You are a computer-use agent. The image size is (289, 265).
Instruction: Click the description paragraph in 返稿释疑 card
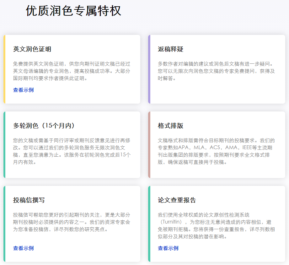click(216, 71)
